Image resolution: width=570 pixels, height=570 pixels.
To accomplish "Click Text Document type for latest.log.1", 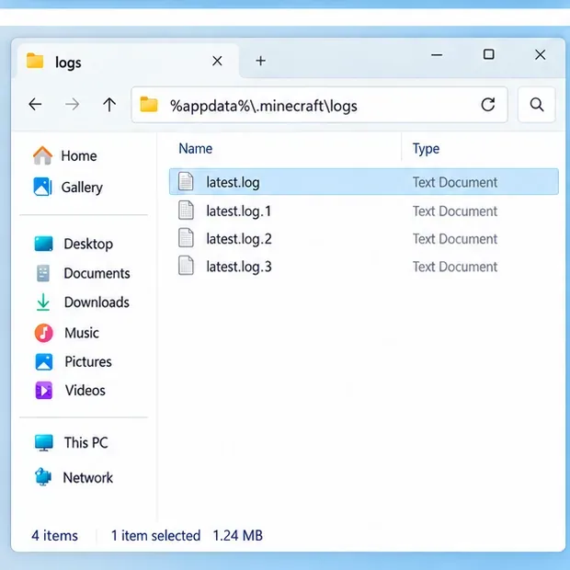I will (x=455, y=211).
